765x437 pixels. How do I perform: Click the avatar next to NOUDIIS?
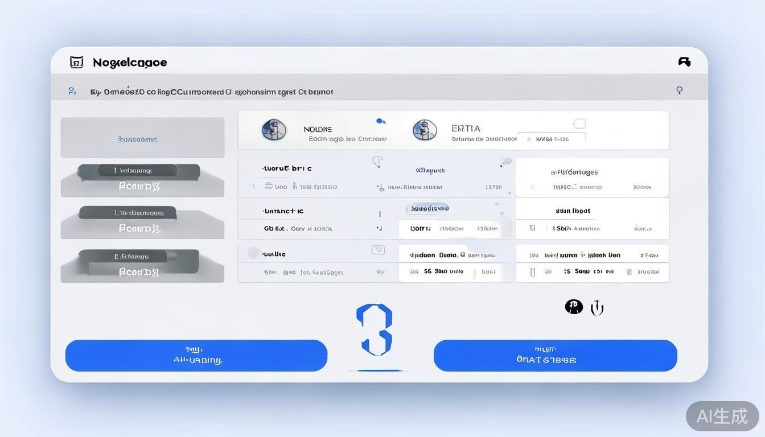pos(274,130)
